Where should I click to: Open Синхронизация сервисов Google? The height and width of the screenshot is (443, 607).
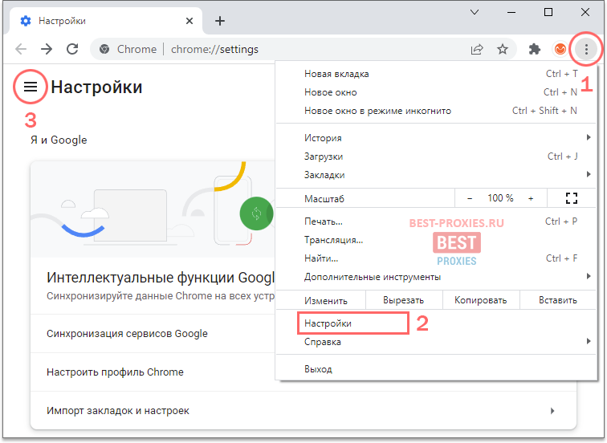coord(153,334)
